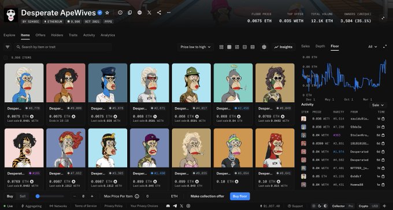The height and width of the screenshot is (210, 393).
Task: Collapse the collection stats header arrow icon
Action: [383, 18]
